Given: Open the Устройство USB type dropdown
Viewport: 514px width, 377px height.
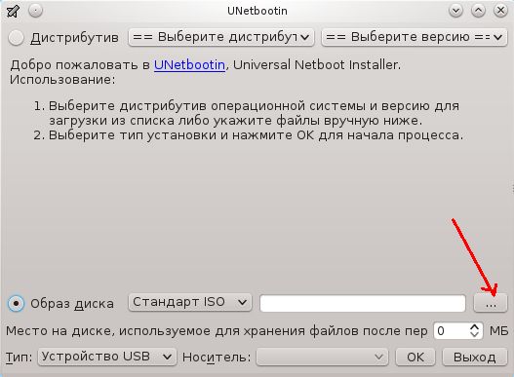Looking at the screenshot, I should 107,357.
